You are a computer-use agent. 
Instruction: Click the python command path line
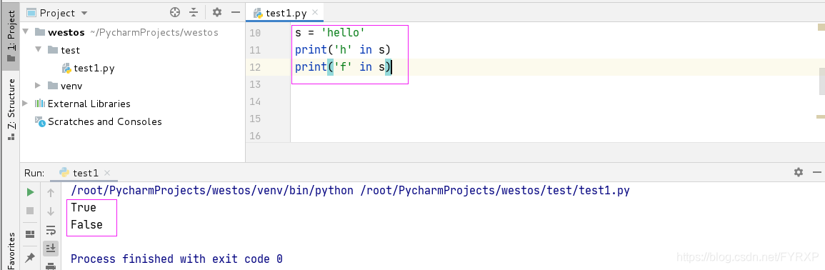350,190
